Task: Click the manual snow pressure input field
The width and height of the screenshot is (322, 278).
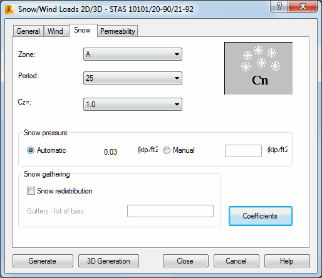Action: coord(243,151)
